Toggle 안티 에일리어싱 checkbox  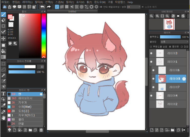(x=101, y=7)
